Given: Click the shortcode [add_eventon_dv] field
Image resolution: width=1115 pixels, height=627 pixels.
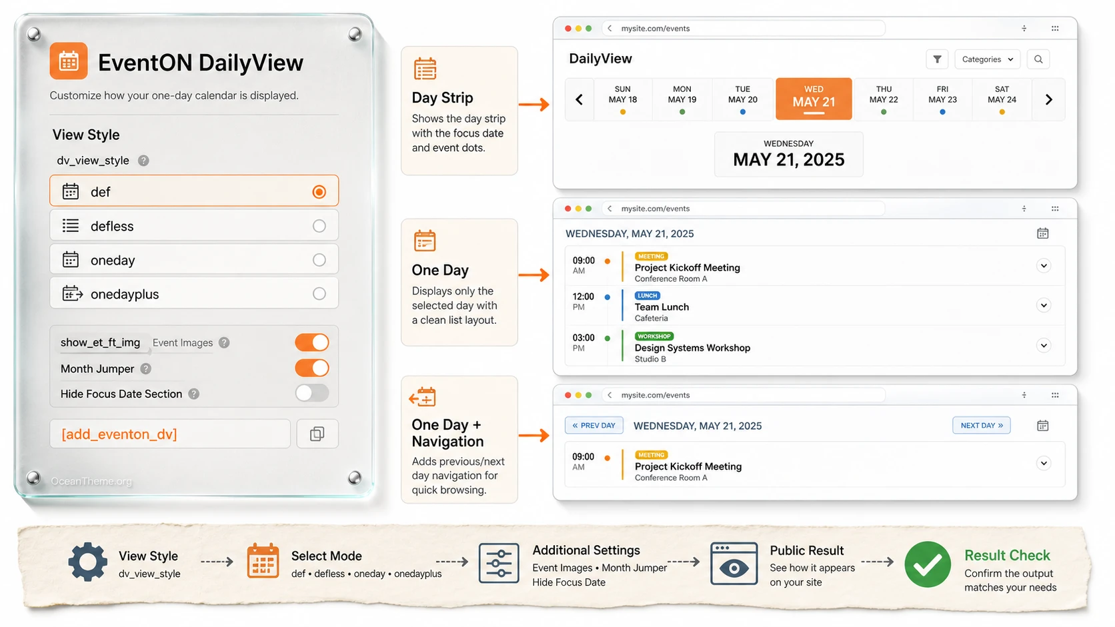Looking at the screenshot, I should coord(170,434).
